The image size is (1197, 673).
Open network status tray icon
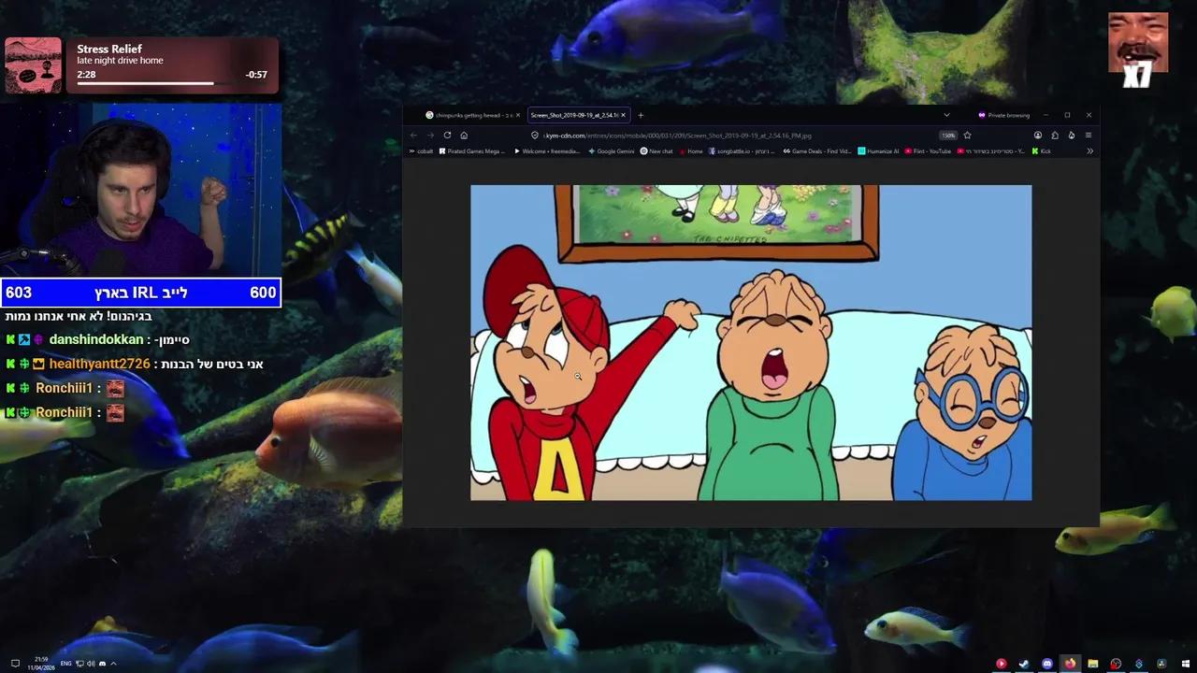tap(79, 664)
